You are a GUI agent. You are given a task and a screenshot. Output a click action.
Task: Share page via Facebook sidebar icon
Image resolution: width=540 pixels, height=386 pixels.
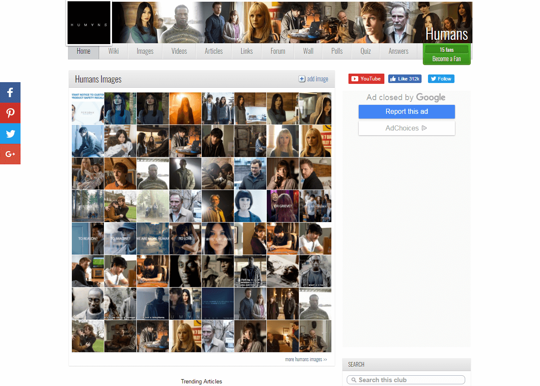pos(10,92)
